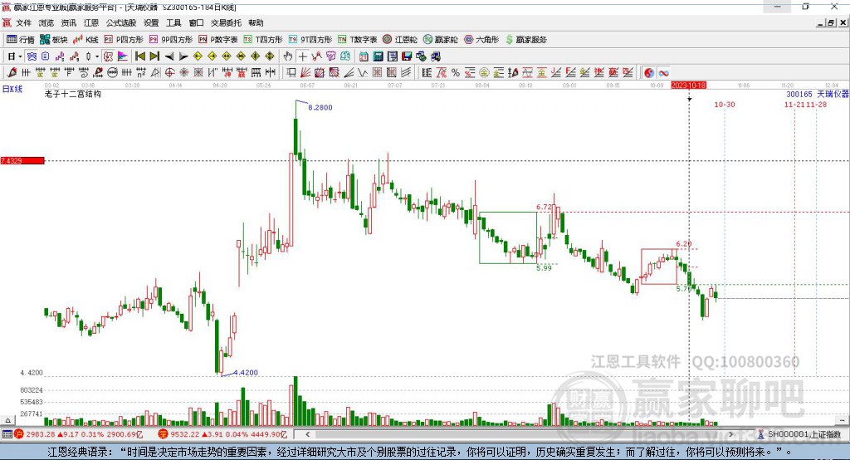Viewport: 850px width, 460px height.
Task: Click the 8.2800 high price label
Action: coord(320,107)
